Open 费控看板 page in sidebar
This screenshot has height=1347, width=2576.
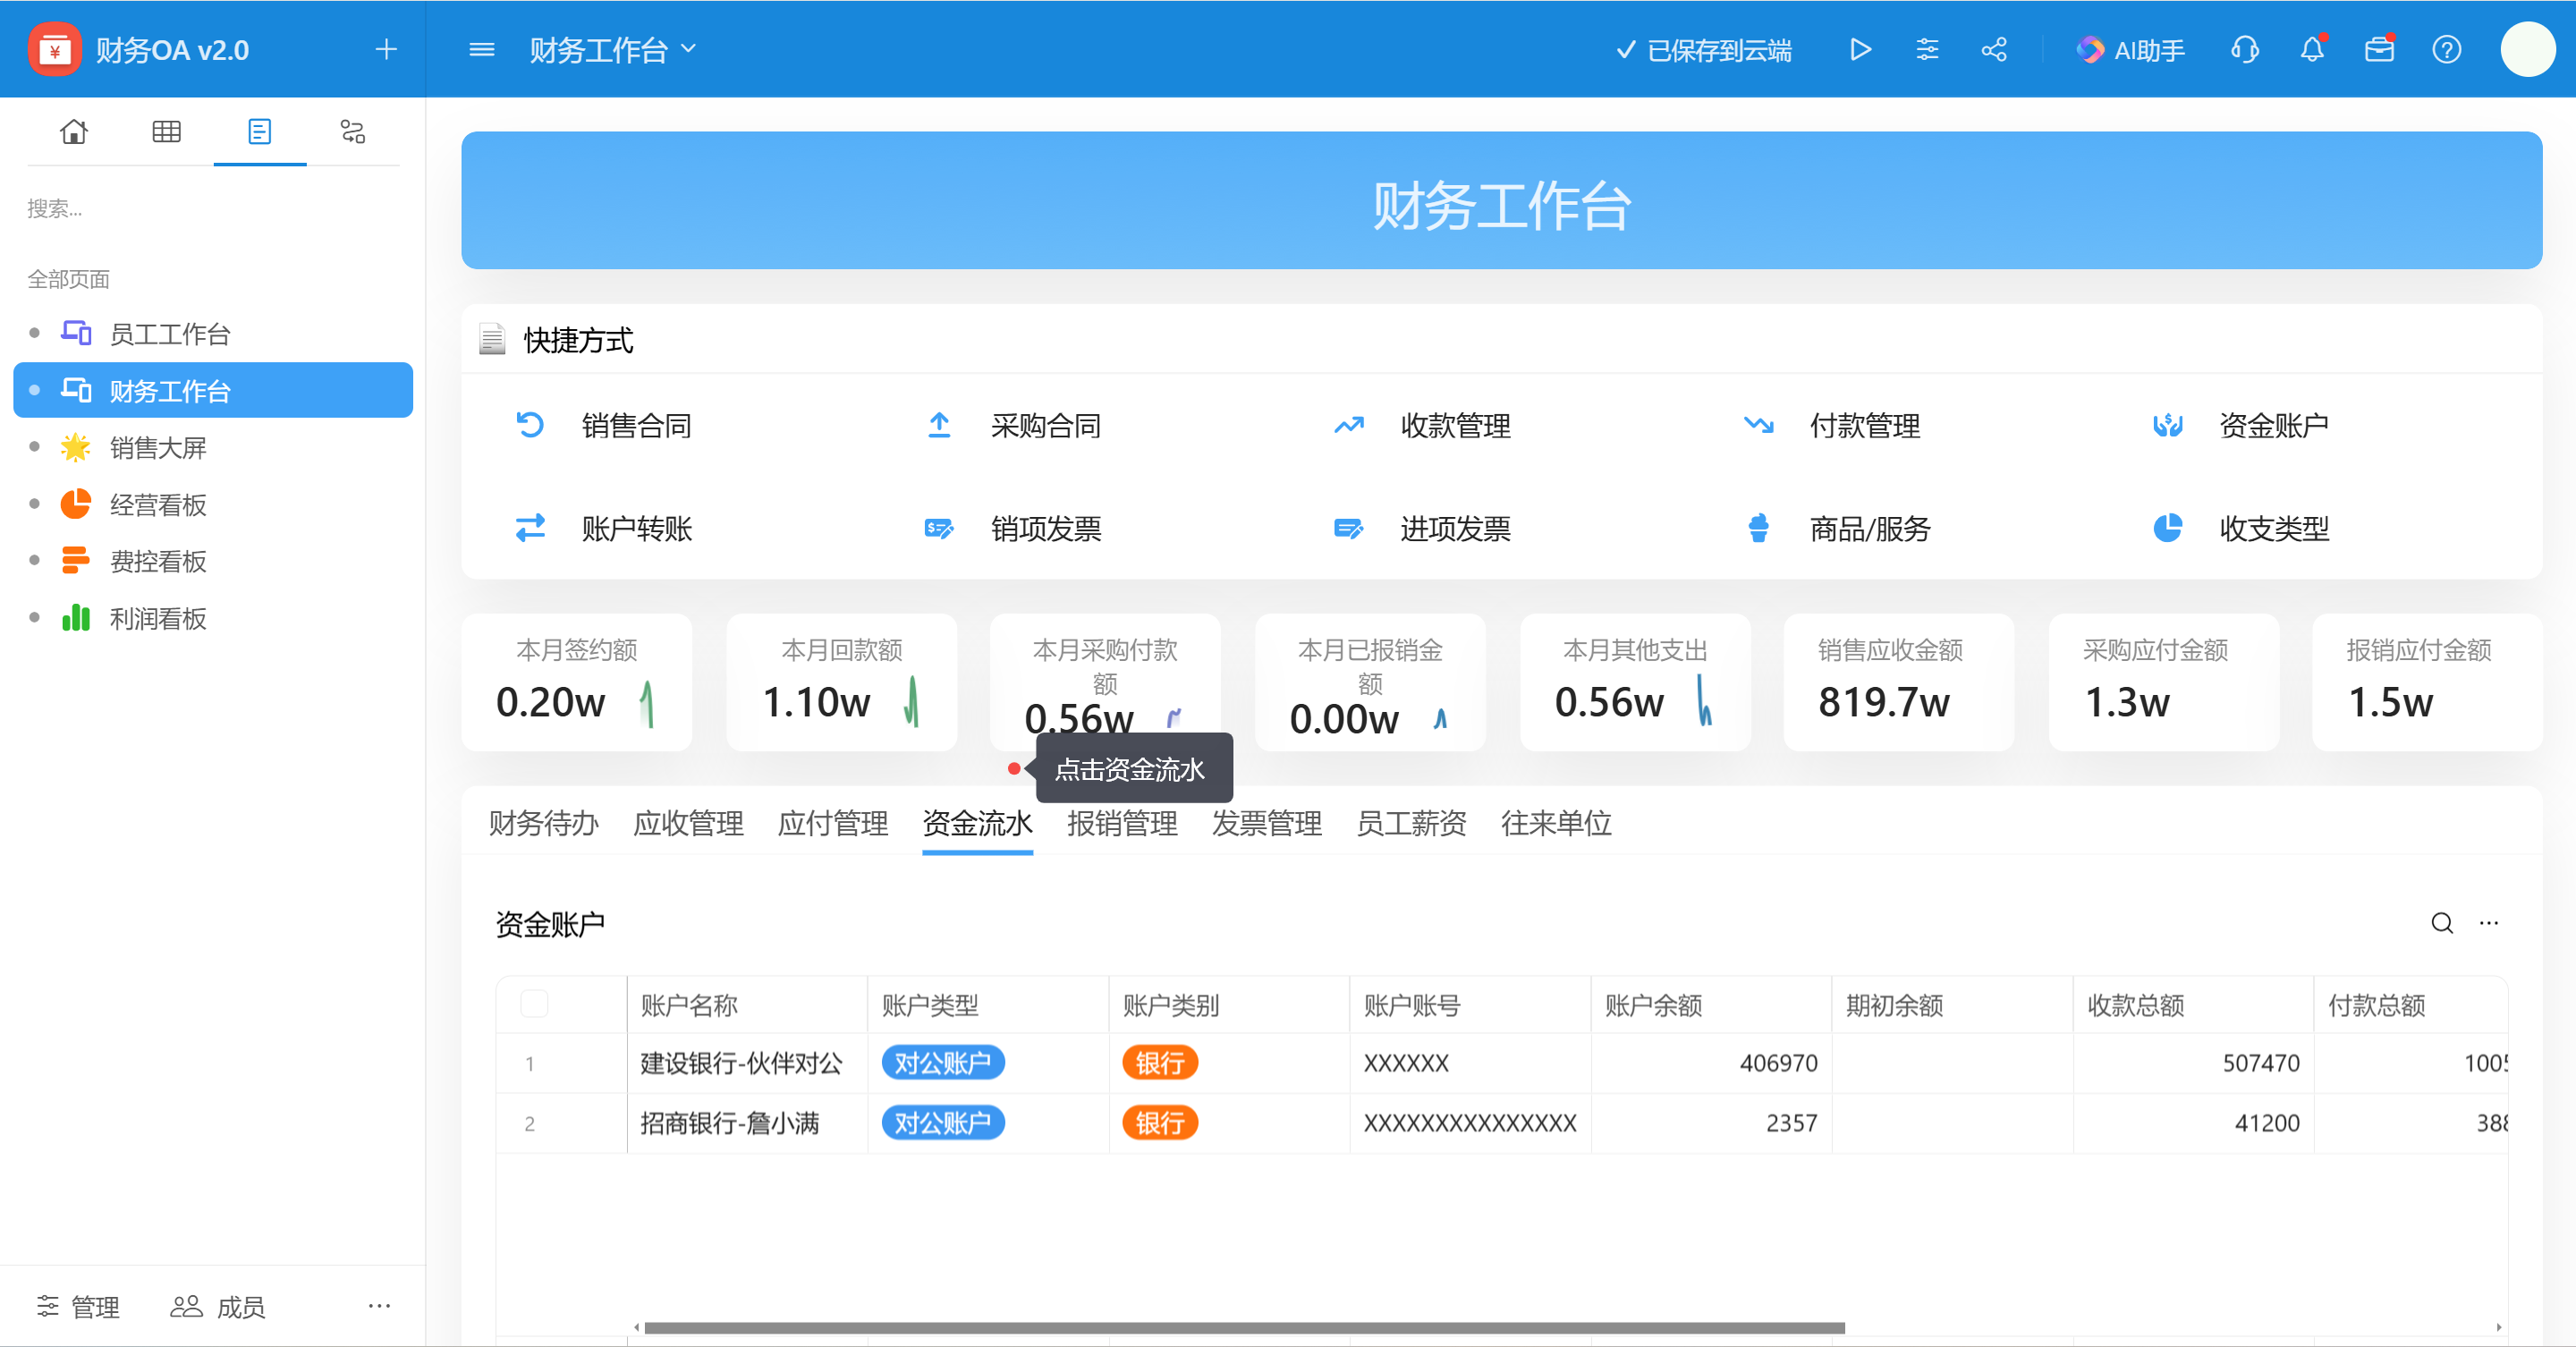(213, 561)
